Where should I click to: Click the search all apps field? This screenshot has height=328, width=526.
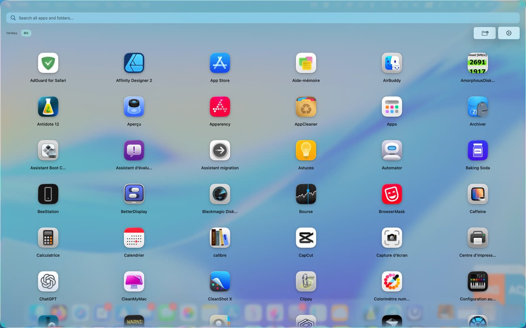(263, 18)
